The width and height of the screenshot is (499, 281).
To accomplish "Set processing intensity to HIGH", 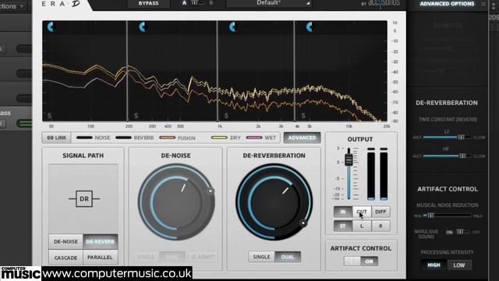I will [434, 265].
